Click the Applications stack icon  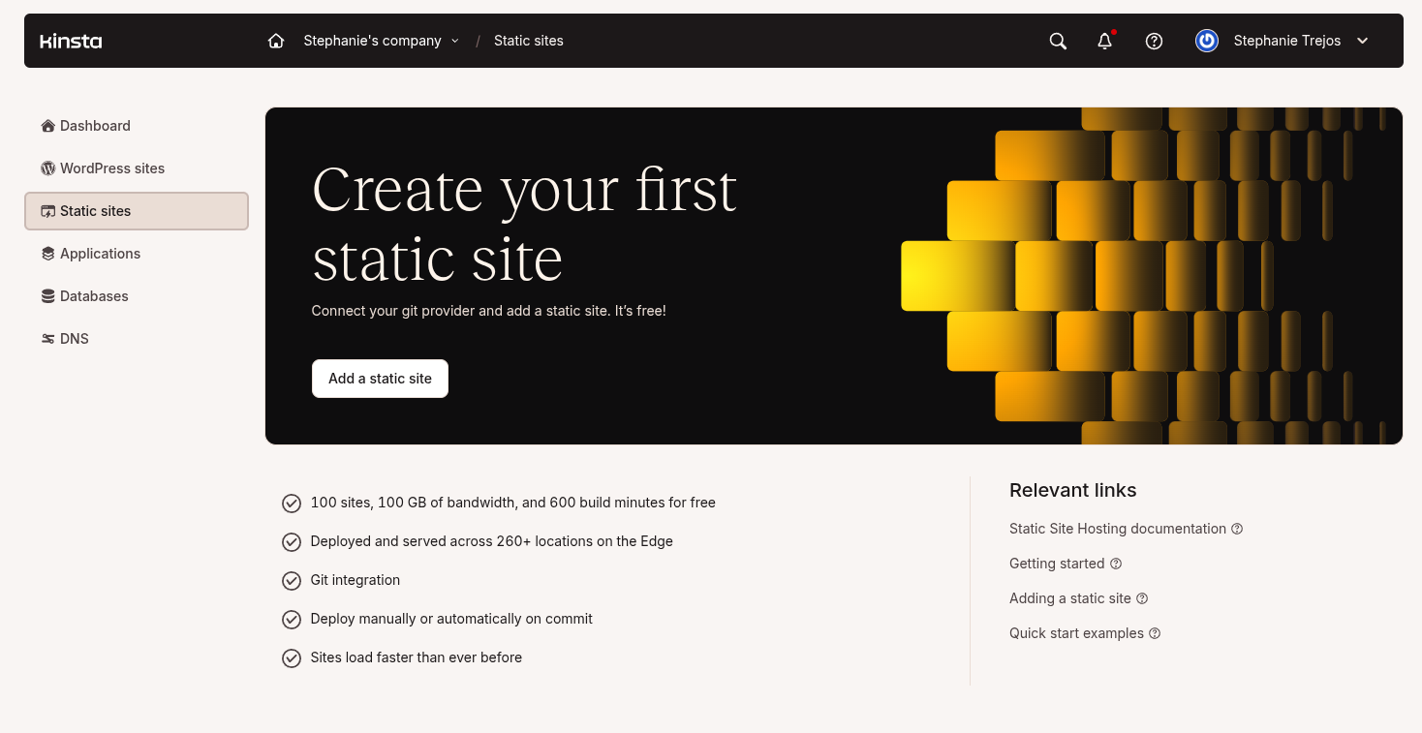47,253
